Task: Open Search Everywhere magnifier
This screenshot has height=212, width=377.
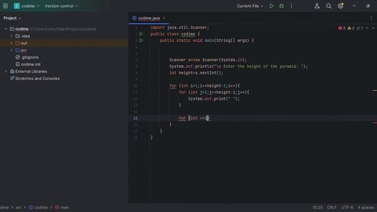Action: [329, 6]
